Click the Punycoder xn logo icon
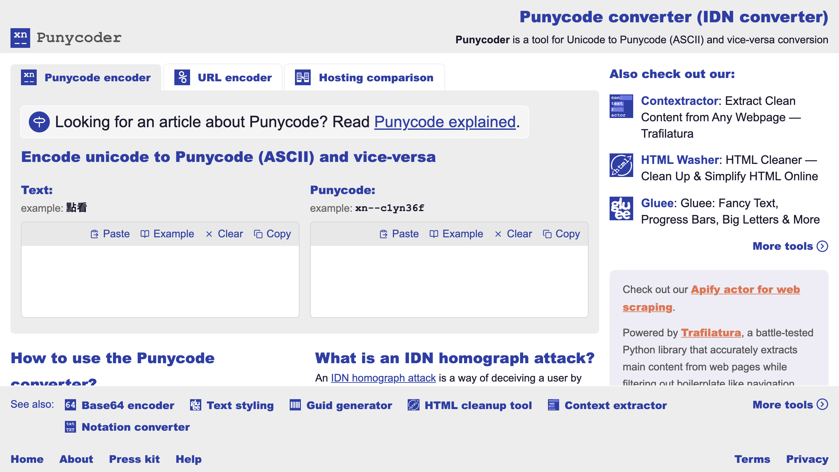The image size is (839, 472). [20, 38]
